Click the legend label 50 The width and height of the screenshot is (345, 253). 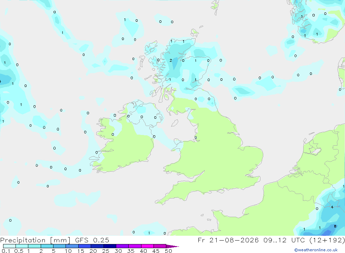tap(168, 251)
